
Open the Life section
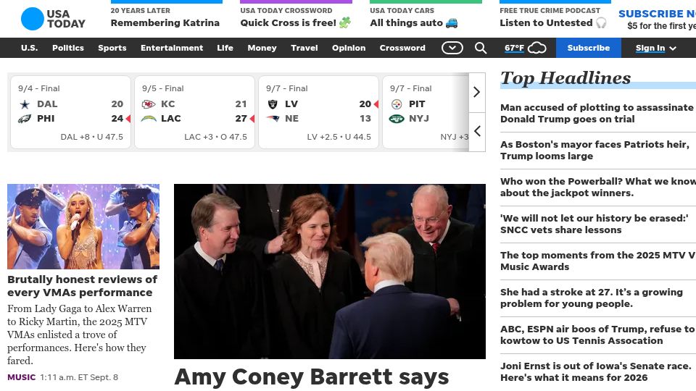225,48
